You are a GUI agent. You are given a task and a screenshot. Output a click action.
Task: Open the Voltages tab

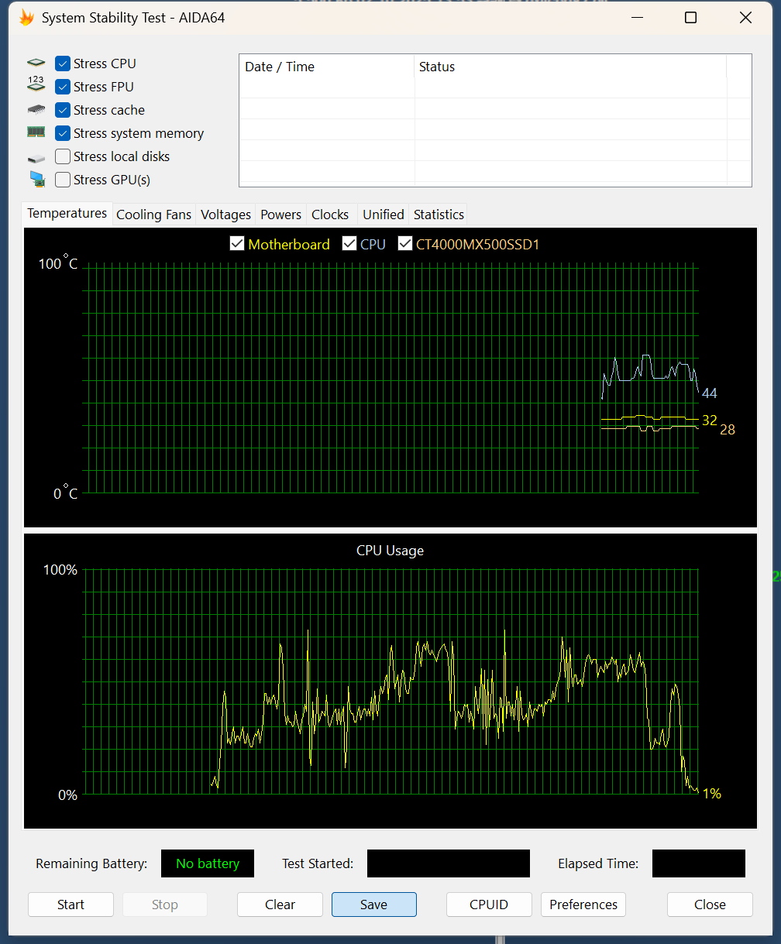pos(225,215)
